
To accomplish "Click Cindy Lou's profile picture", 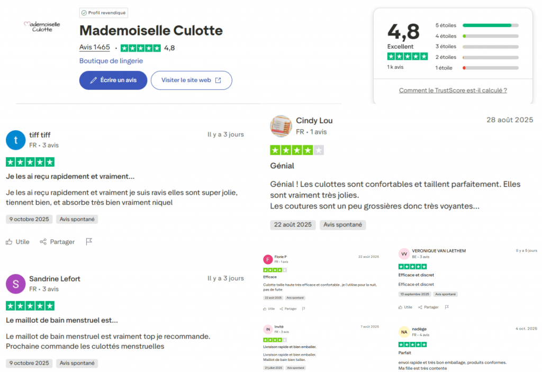I will [x=281, y=126].
